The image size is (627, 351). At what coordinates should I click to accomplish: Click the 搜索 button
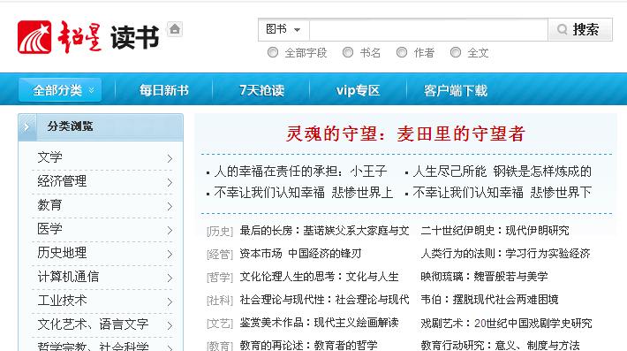(580, 29)
